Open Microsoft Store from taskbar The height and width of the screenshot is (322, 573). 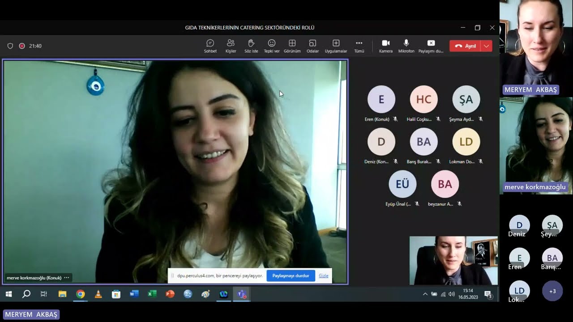116,294
